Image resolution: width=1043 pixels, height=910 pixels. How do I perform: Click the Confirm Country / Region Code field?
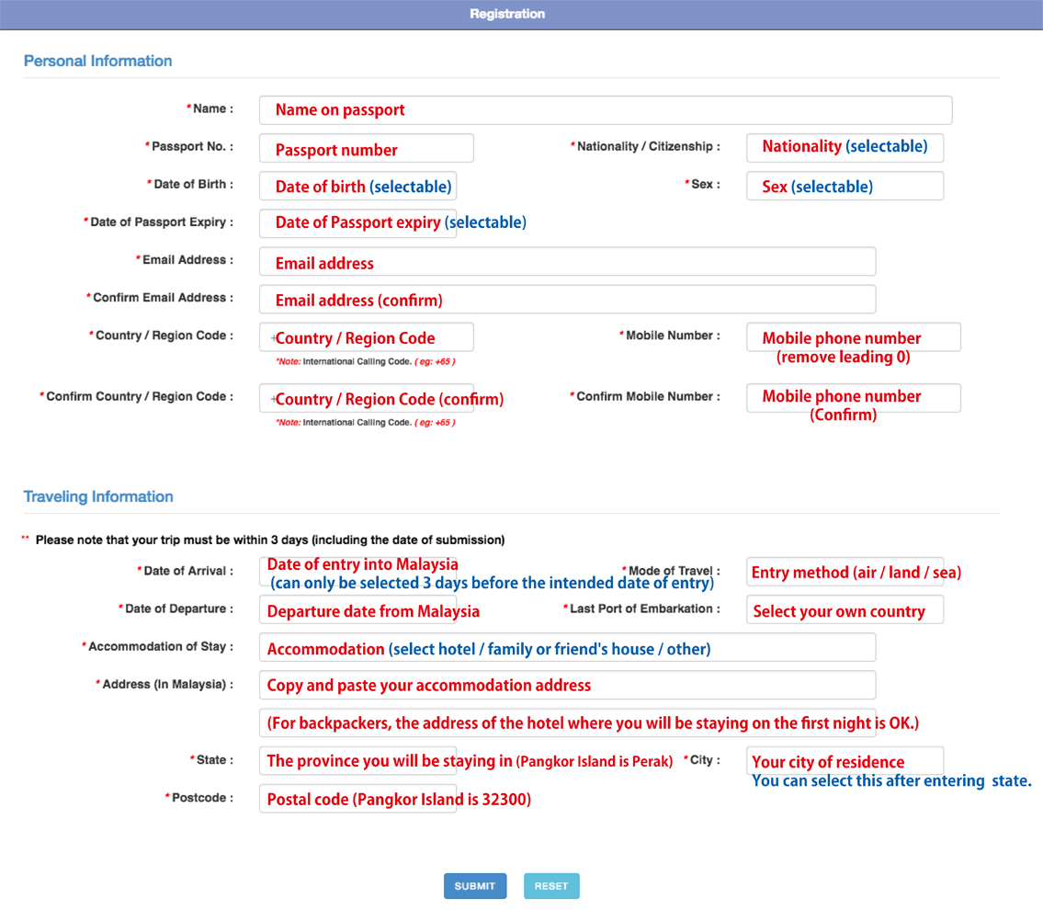(366, 398)
